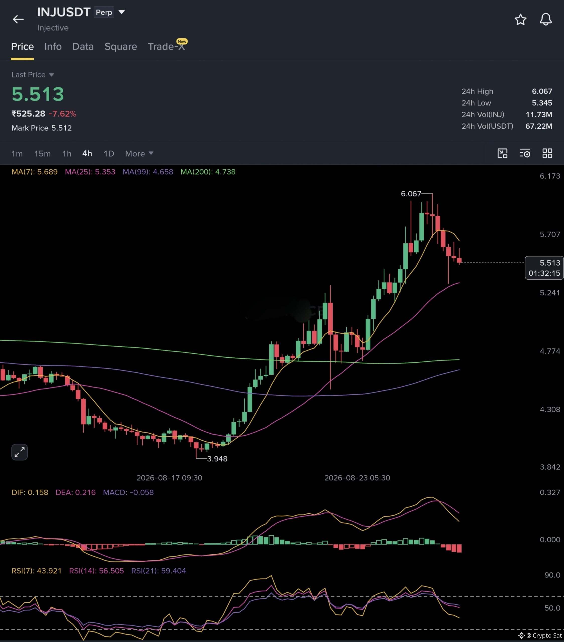Switch to the Price tab
564x642 pixels.
(x=22, y=46)
